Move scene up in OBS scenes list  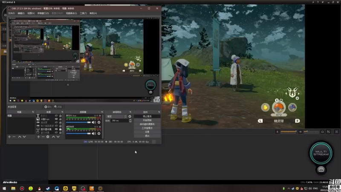[20, 137]
